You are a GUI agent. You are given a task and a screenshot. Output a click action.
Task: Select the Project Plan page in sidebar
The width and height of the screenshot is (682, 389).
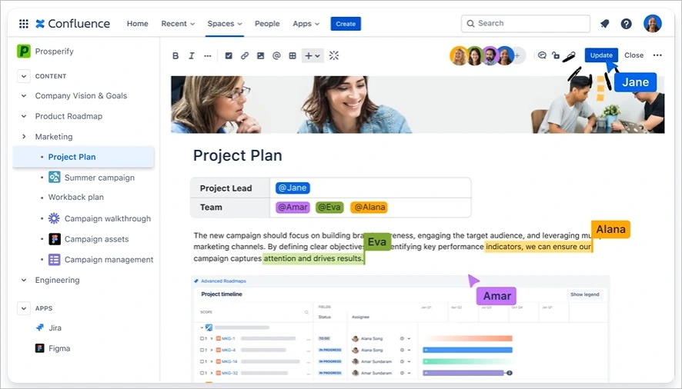pos(83,157)
